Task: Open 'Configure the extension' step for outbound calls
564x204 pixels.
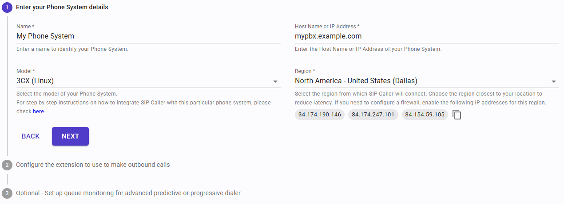Action: pos(93,165)
